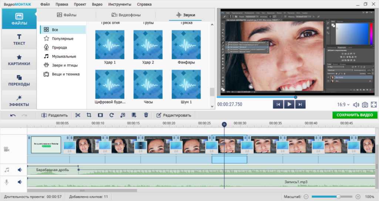The image size is (379, 201).
Task: Select the Музыкальные sound category
Action: click(63, 56)
